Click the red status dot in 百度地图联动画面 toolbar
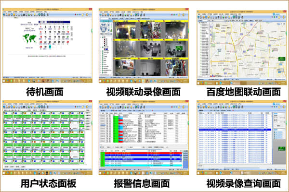The width and height of the screenshot is (289, 192). coord(272,17)
